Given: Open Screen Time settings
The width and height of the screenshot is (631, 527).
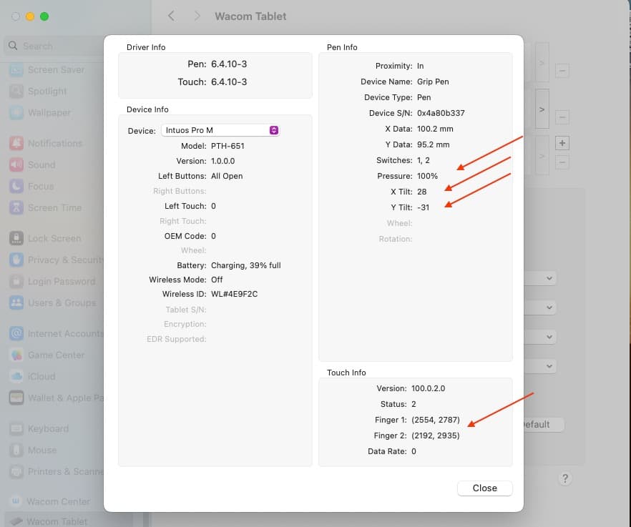Looking at the screenshot, I should (54, 207).
